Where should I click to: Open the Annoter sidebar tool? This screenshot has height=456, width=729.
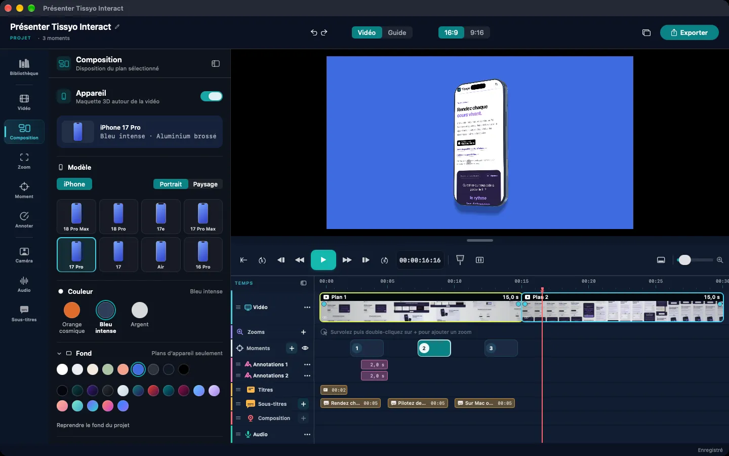click(24, 220)
